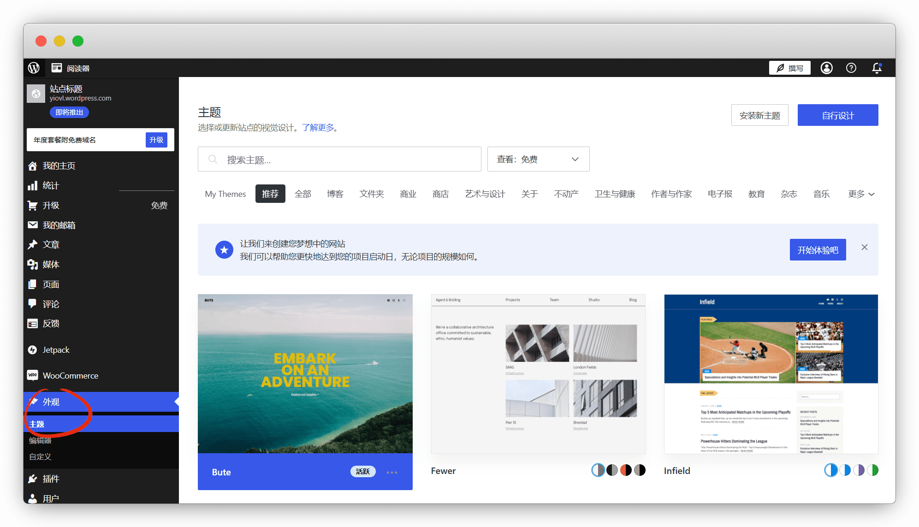Open the help question mark icon
The width and height of the screenshot is (919, 527).
[x=851, y=68]
